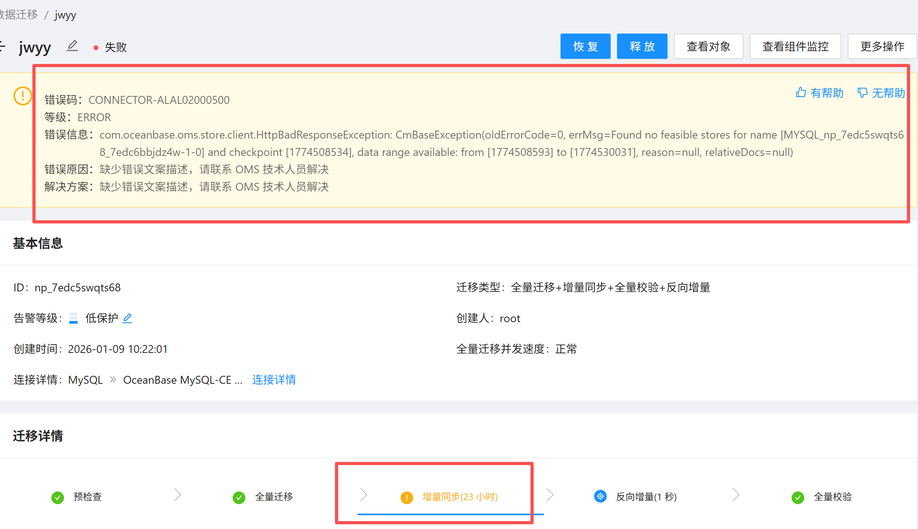Click the 查看组件监控 button
Image resolution: width=918 pixels, height=529 pixels.
click(x=795, y=47)
